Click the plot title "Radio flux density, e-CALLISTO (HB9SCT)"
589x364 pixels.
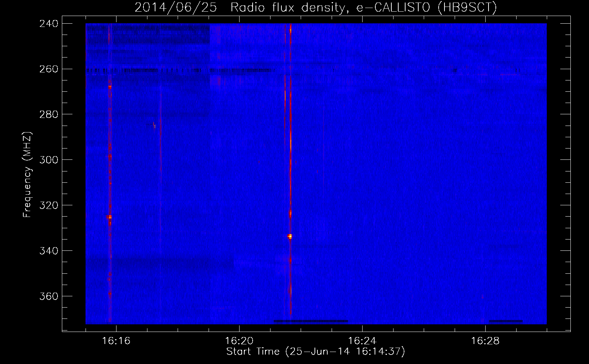[x=364, y=7]
